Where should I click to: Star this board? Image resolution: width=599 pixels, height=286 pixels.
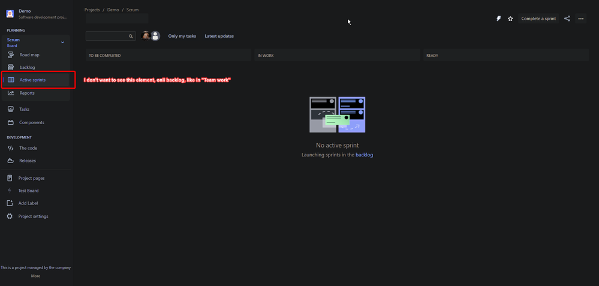tap(510, 19)
